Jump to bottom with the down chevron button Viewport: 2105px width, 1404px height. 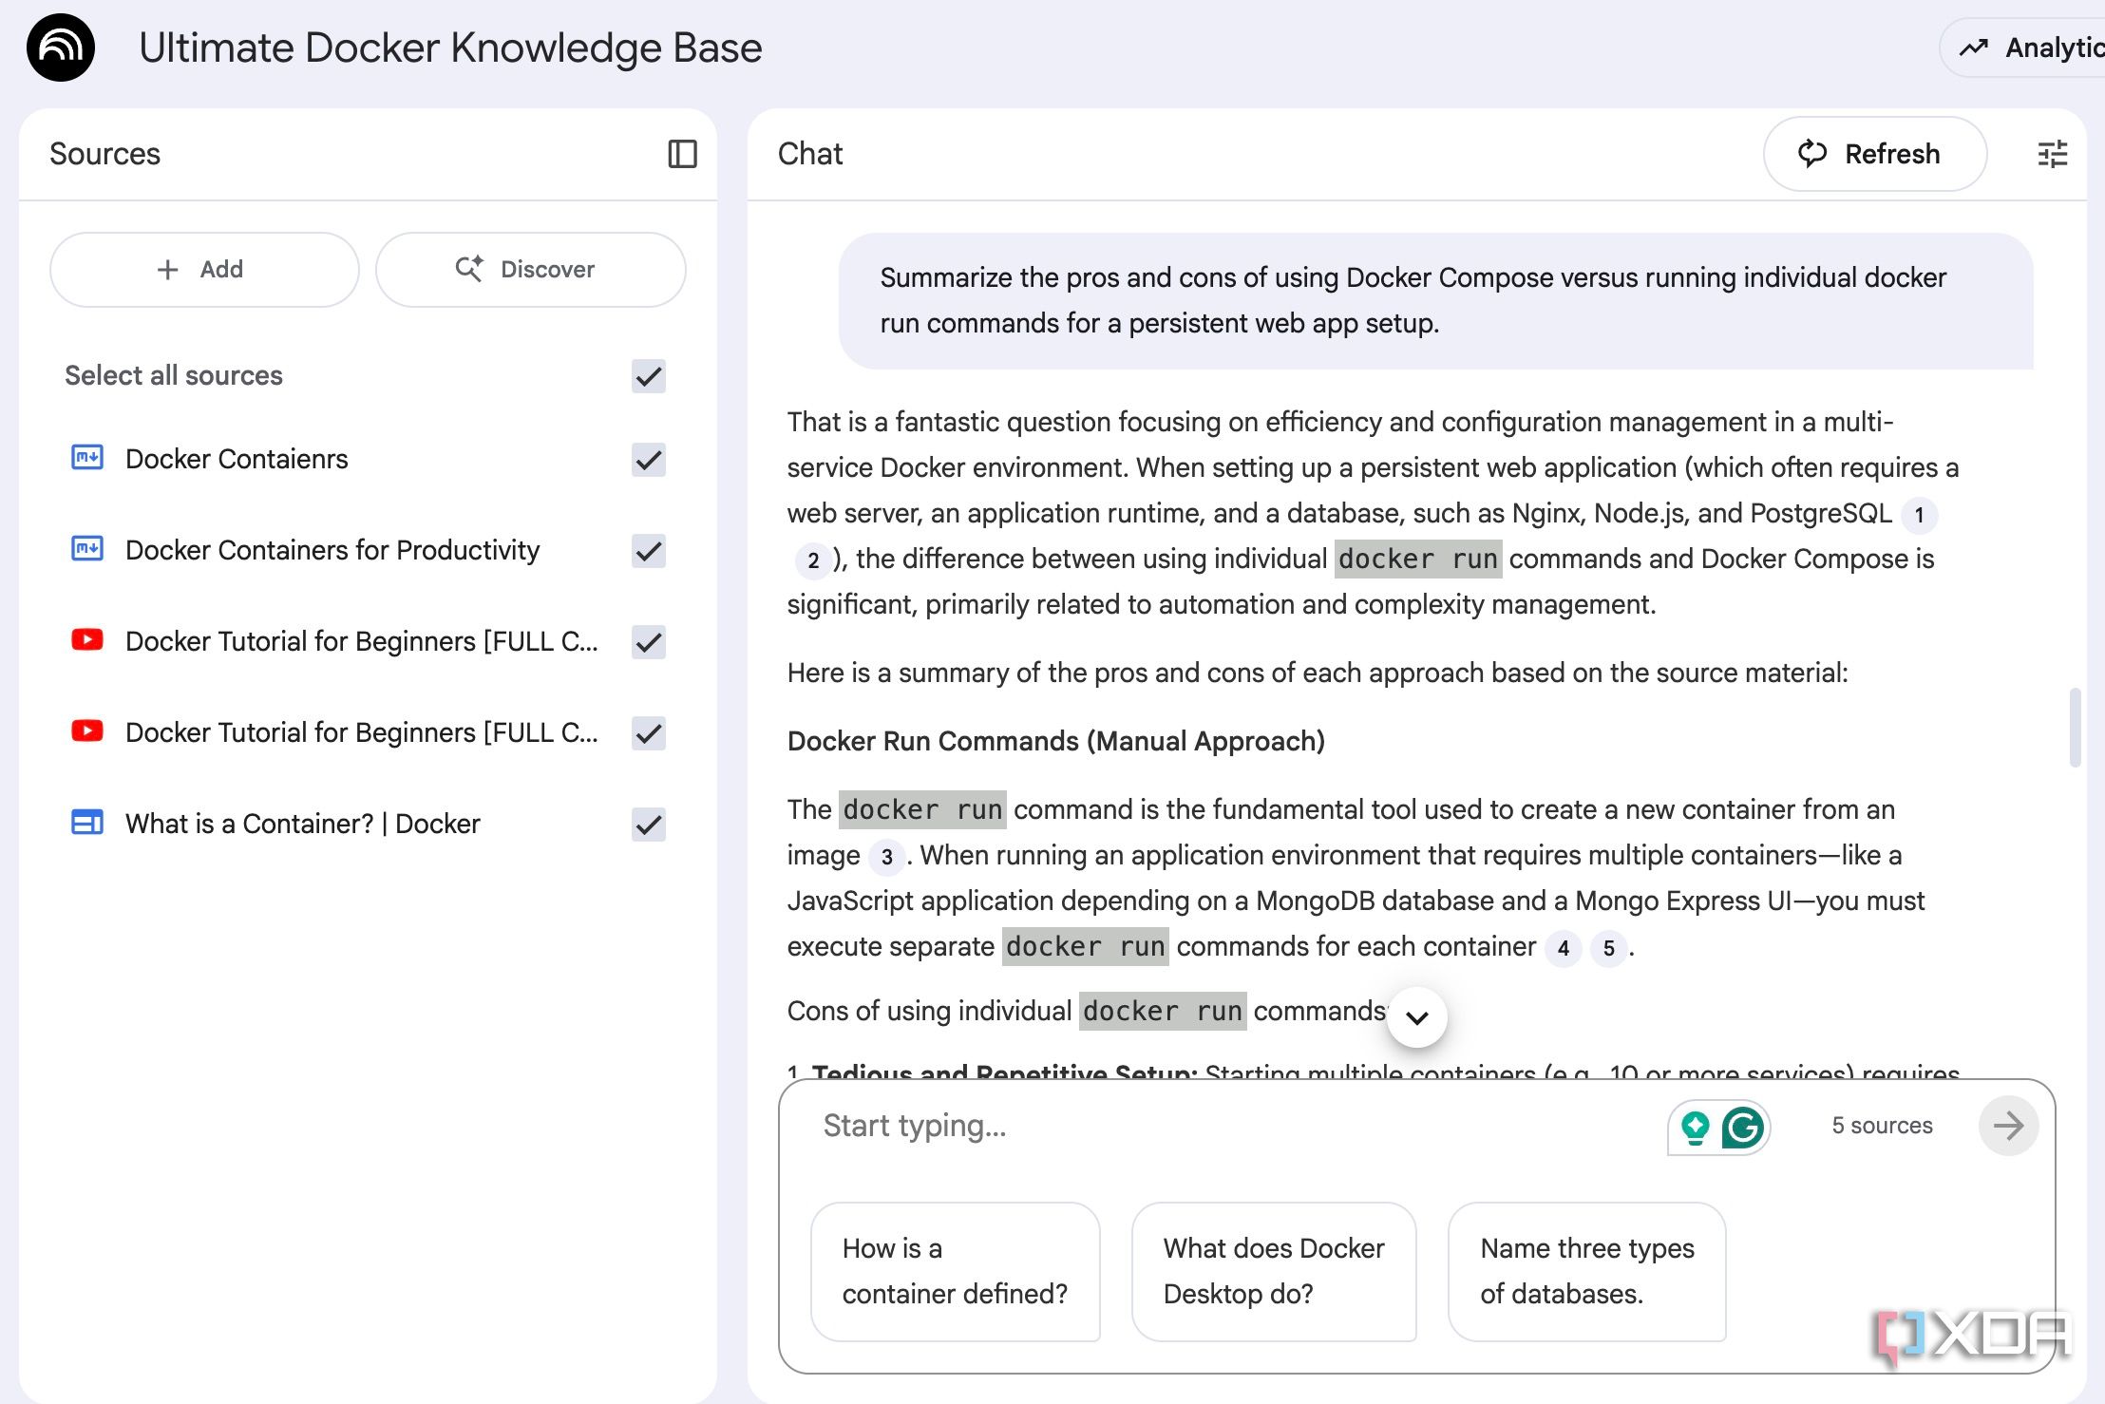(x=1417, y=1017)
